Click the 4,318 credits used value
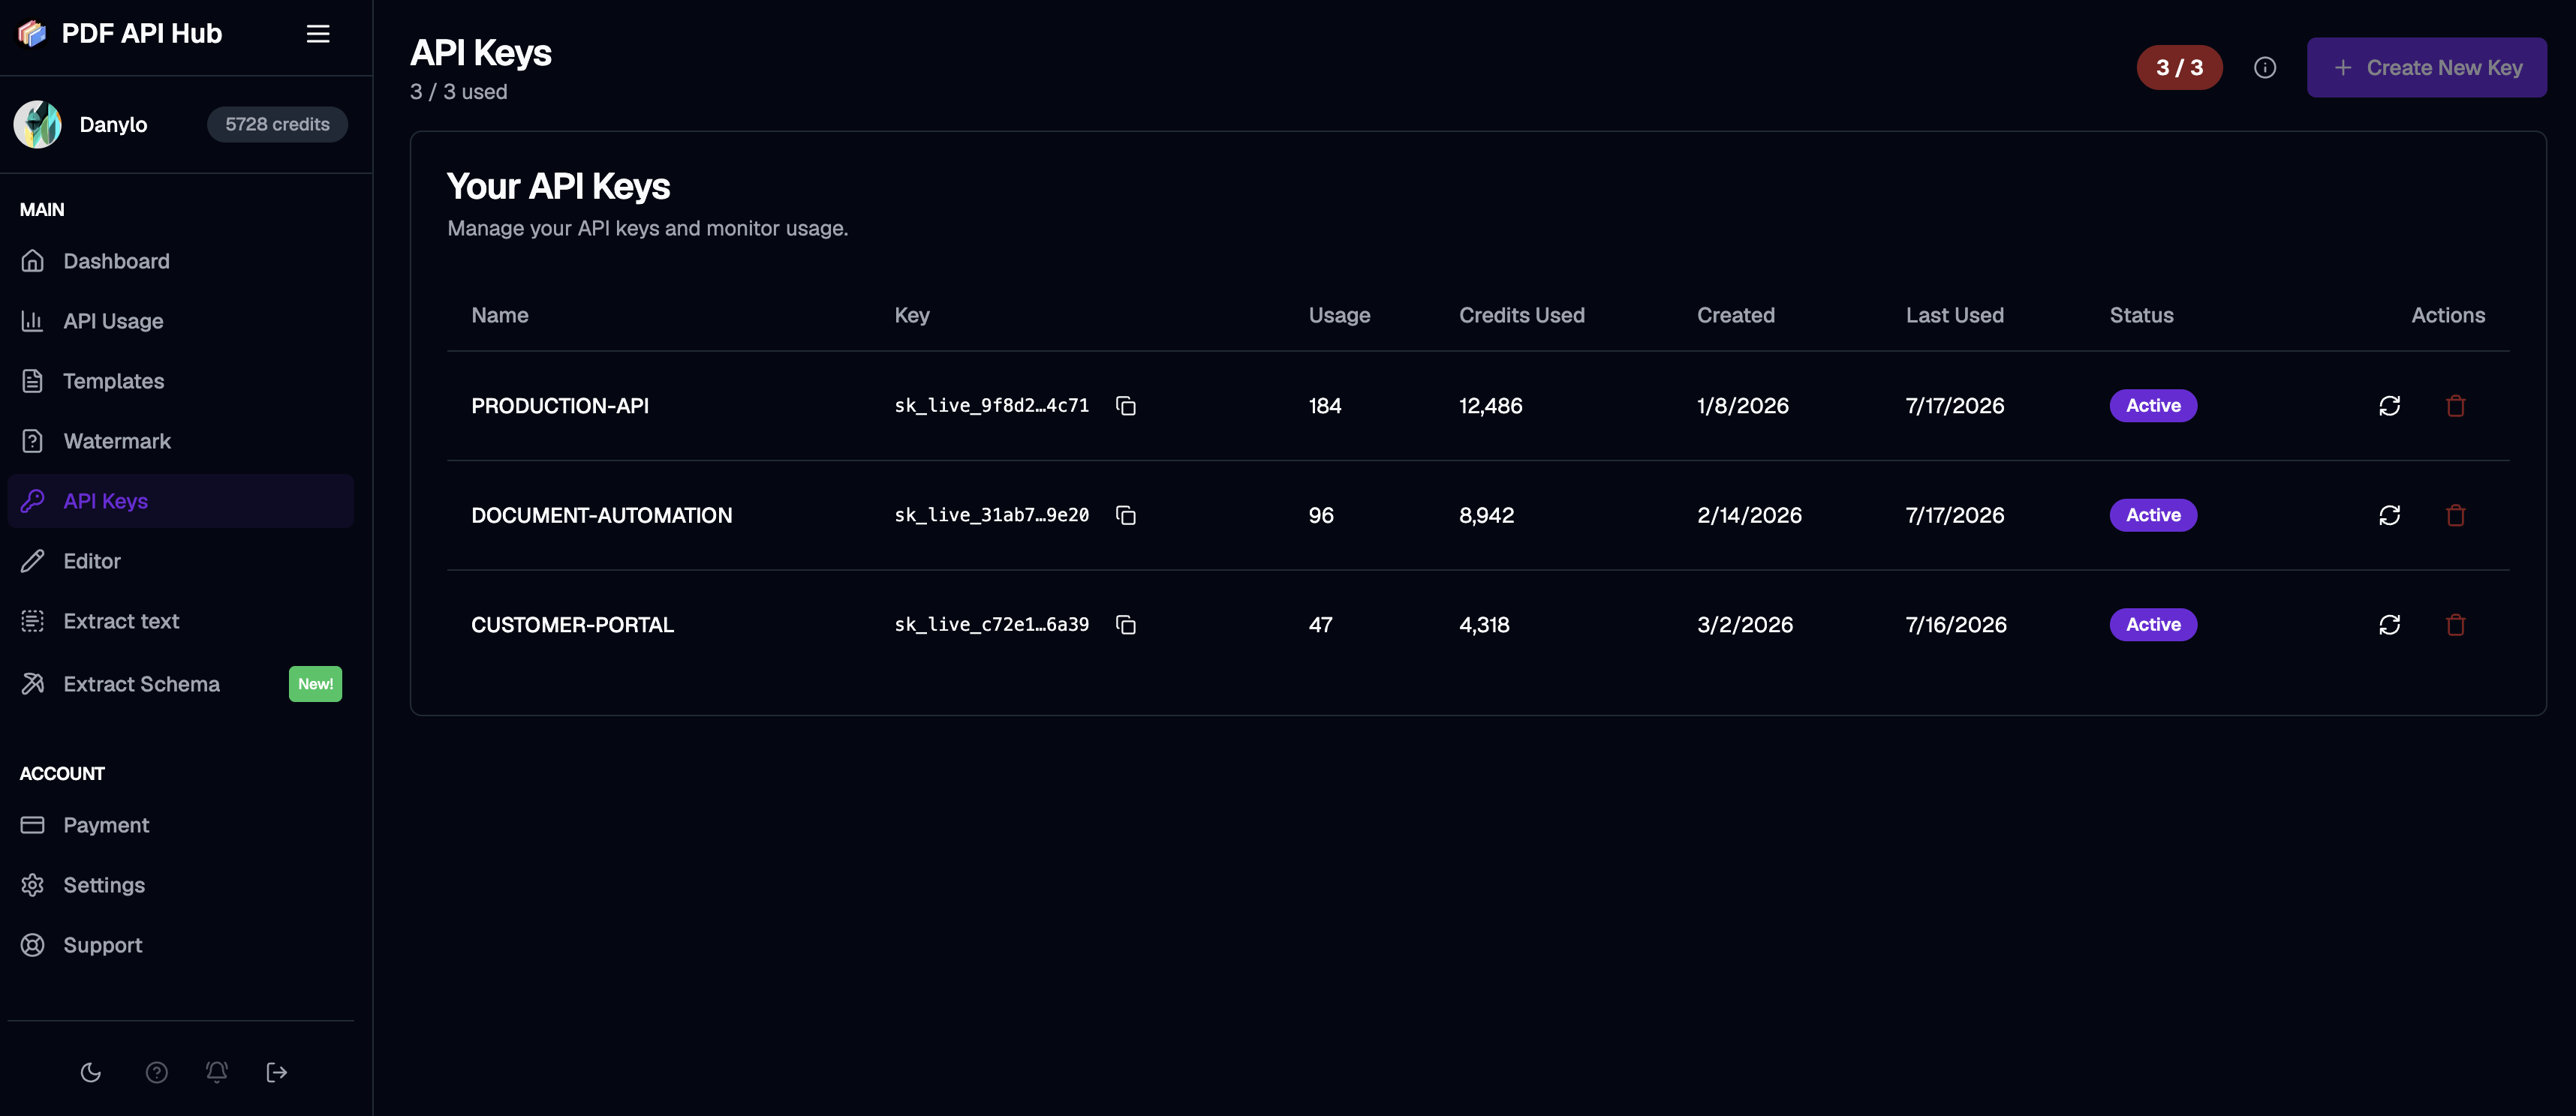 (x=1484, y=625)
